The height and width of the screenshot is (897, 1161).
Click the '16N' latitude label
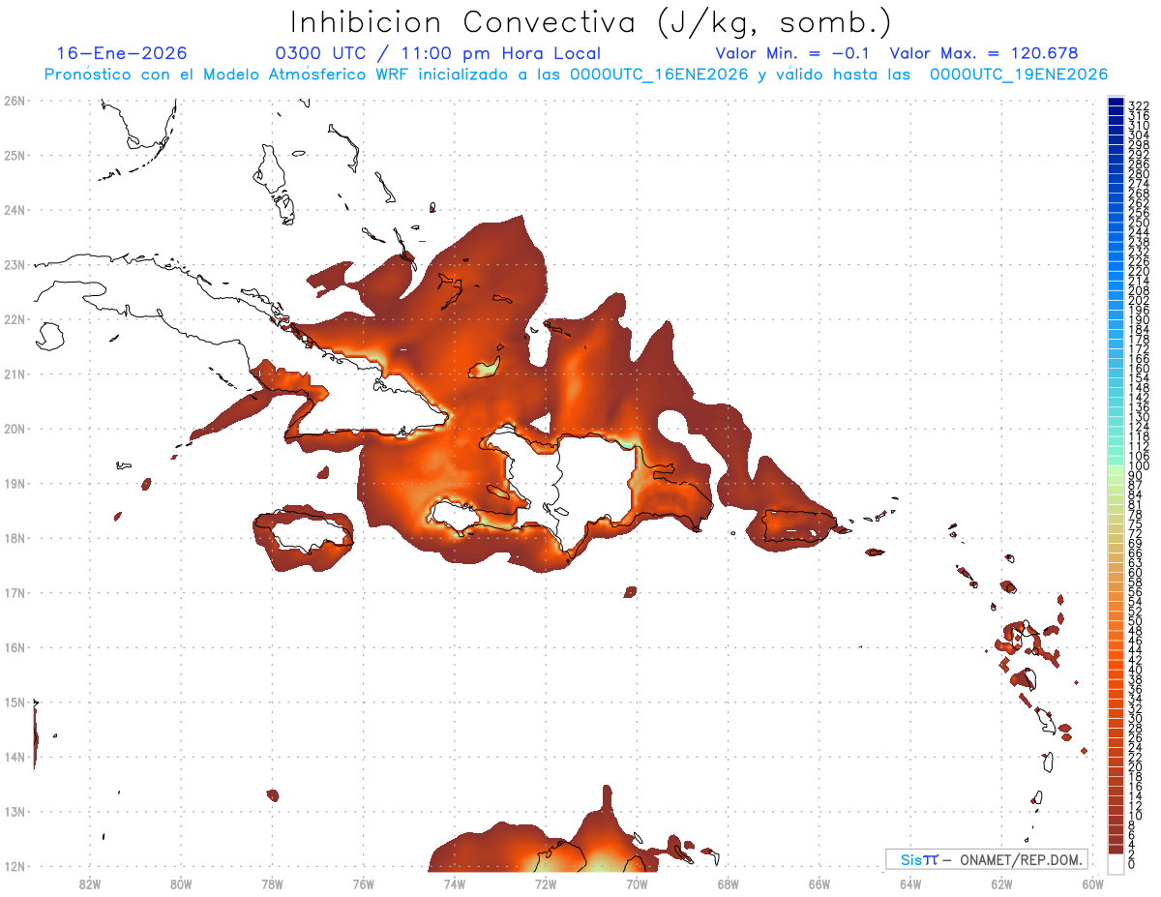pos(14,647)
